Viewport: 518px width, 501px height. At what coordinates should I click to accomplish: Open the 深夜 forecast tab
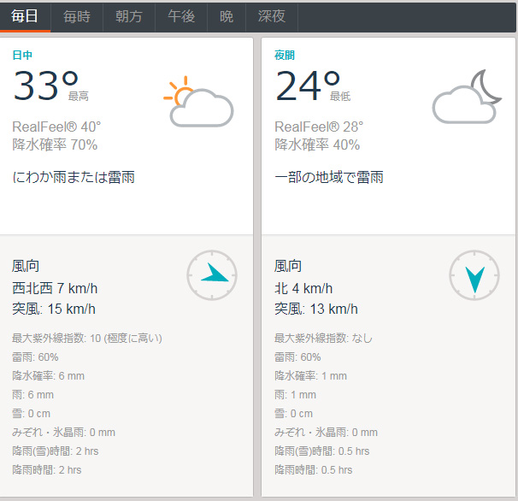[x=272, y=17]
